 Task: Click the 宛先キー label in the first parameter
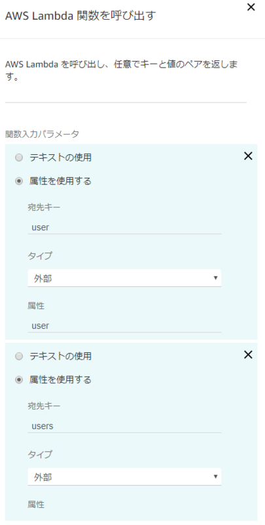pyautogui.click(x=44, y=207)
